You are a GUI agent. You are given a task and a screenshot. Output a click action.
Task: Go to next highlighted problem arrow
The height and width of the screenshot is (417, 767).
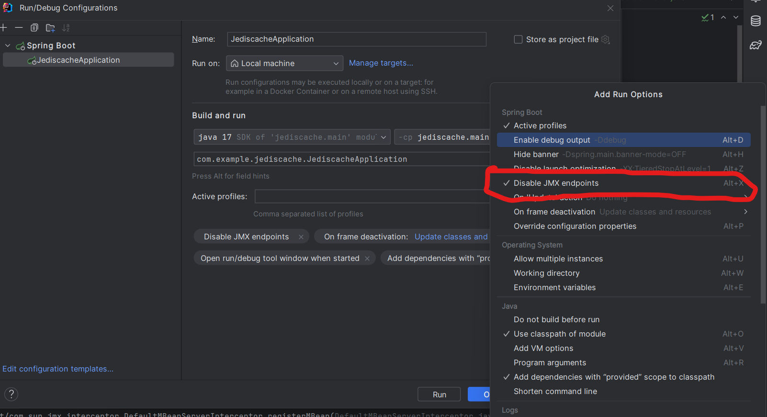click(x=736, y=17)
